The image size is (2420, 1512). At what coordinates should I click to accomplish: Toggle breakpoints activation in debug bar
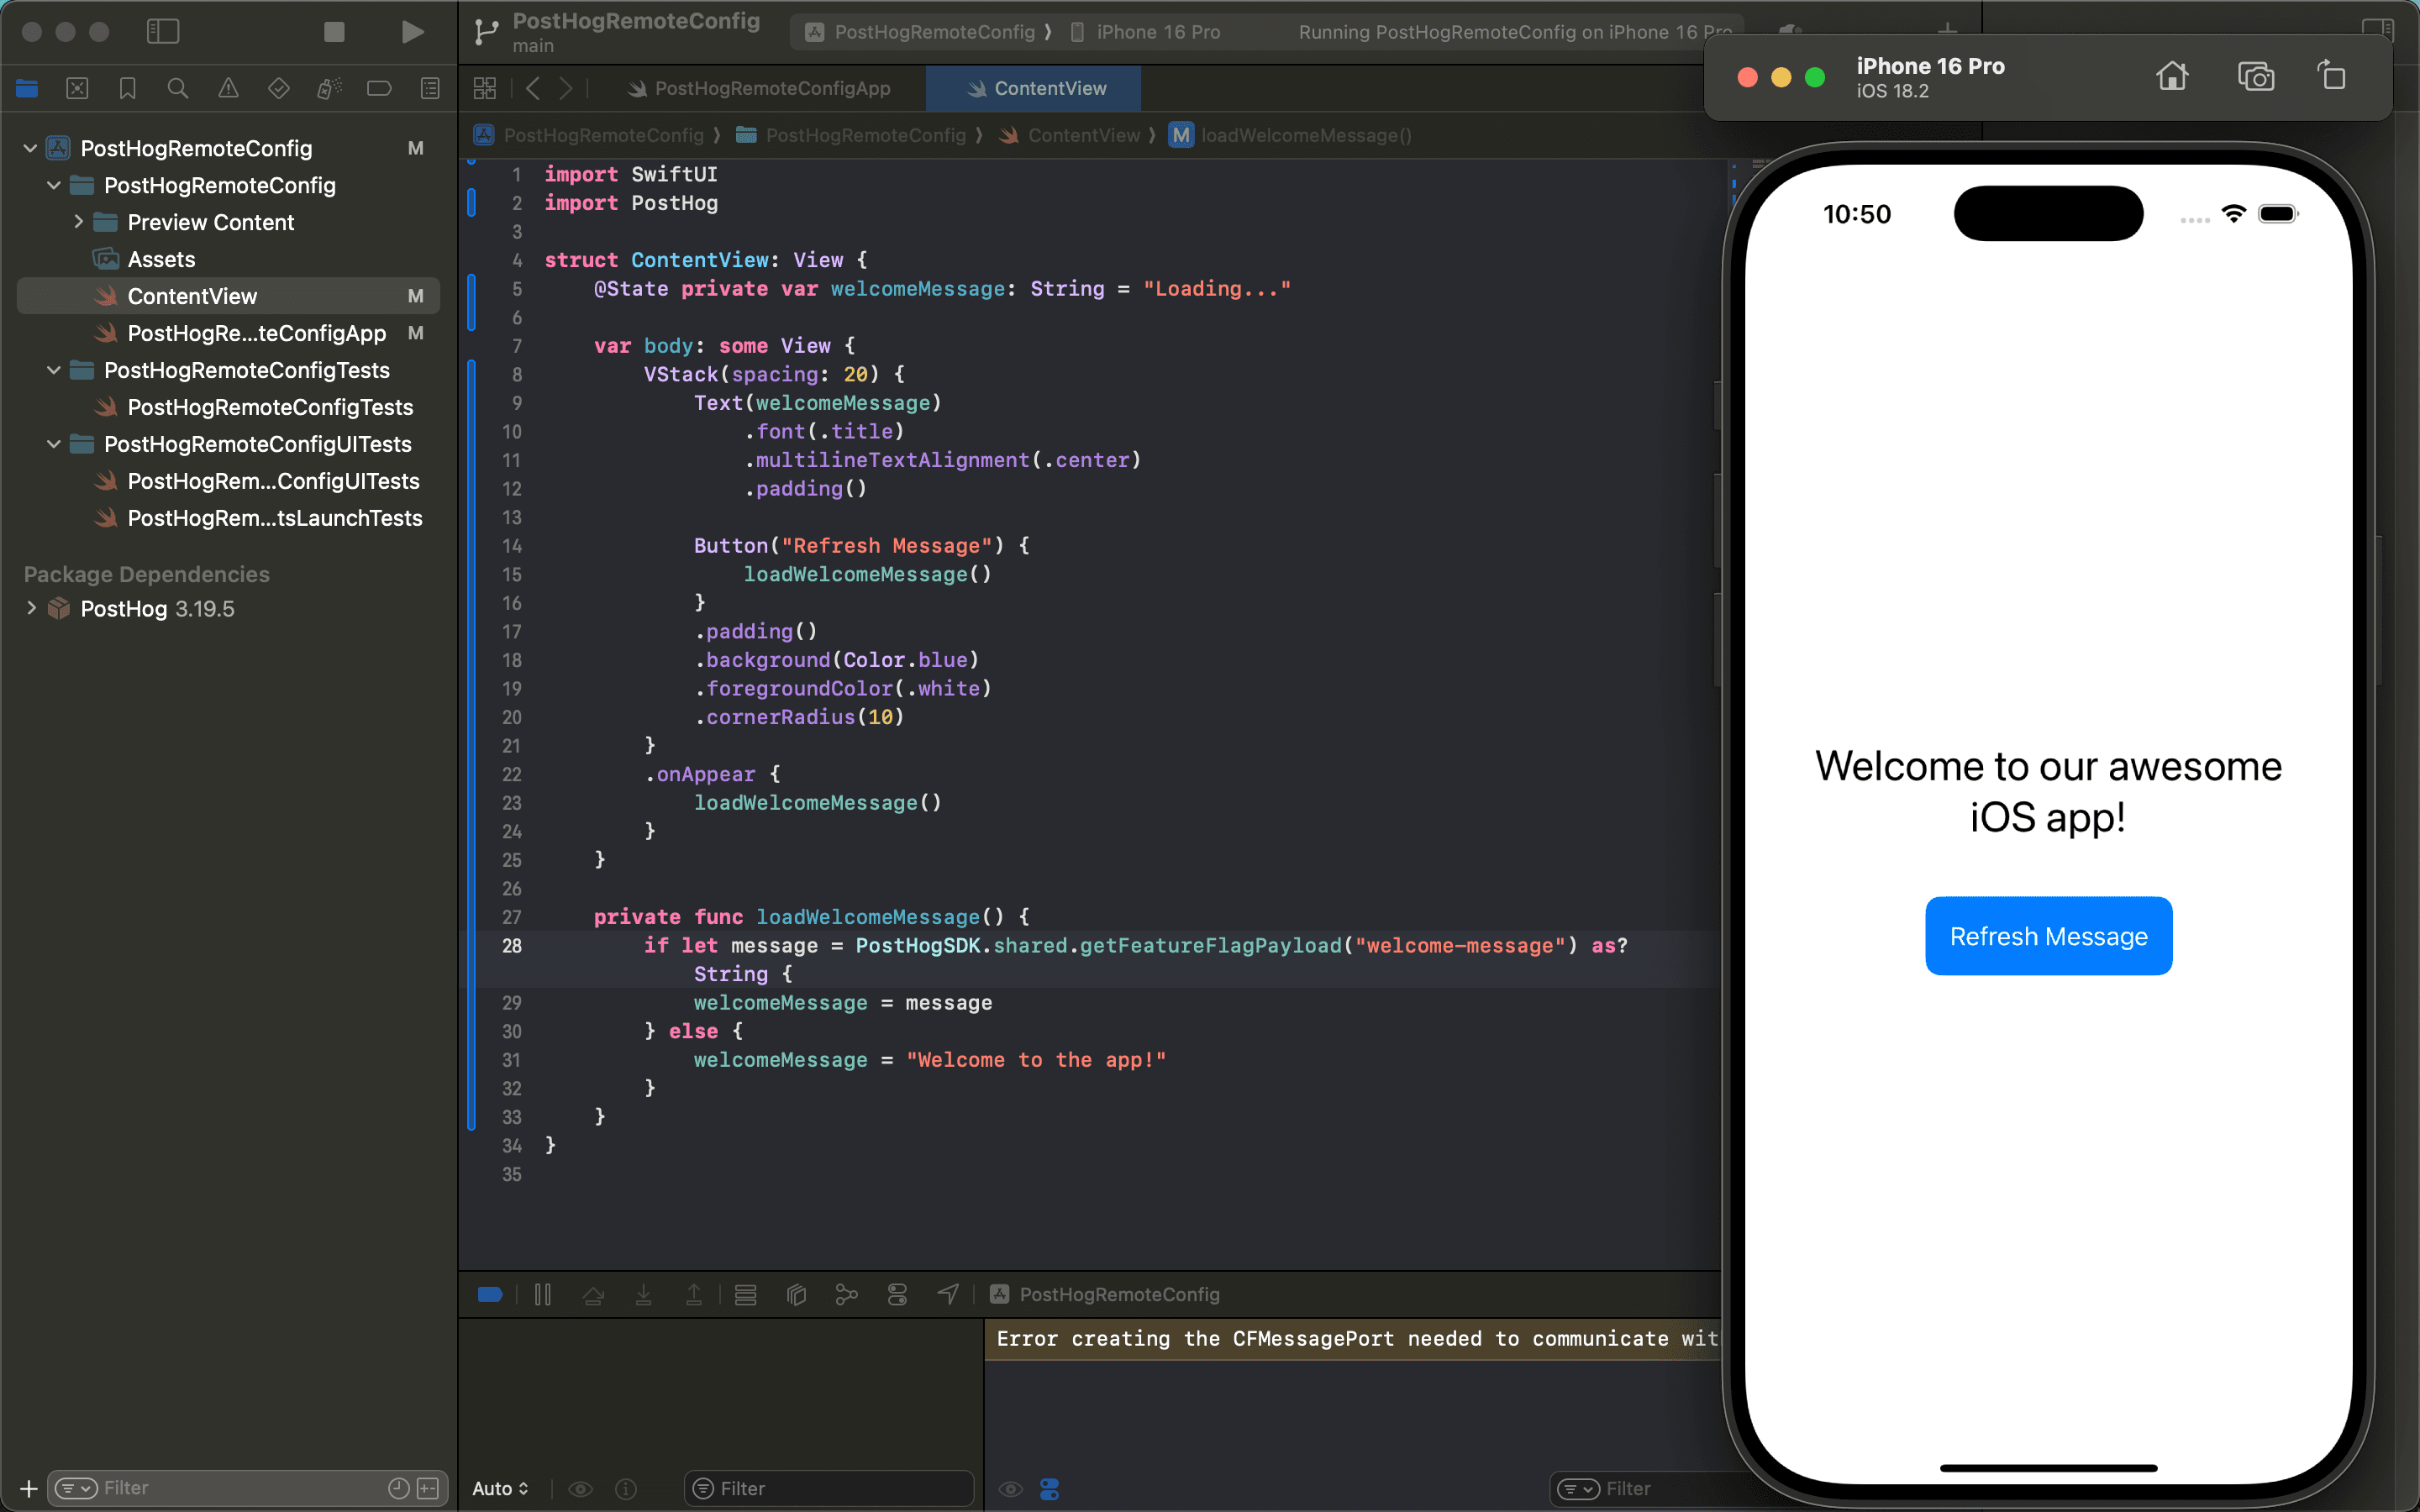[x=490, y=1295]
